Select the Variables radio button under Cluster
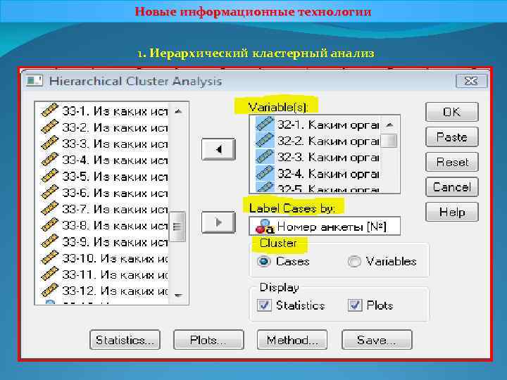This screenshot has width=507, height=380. click(353, 261)
